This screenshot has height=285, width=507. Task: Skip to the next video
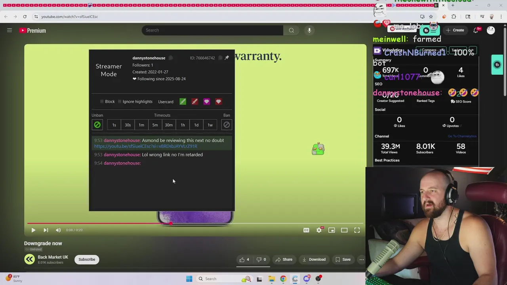(x=46, y=230)
